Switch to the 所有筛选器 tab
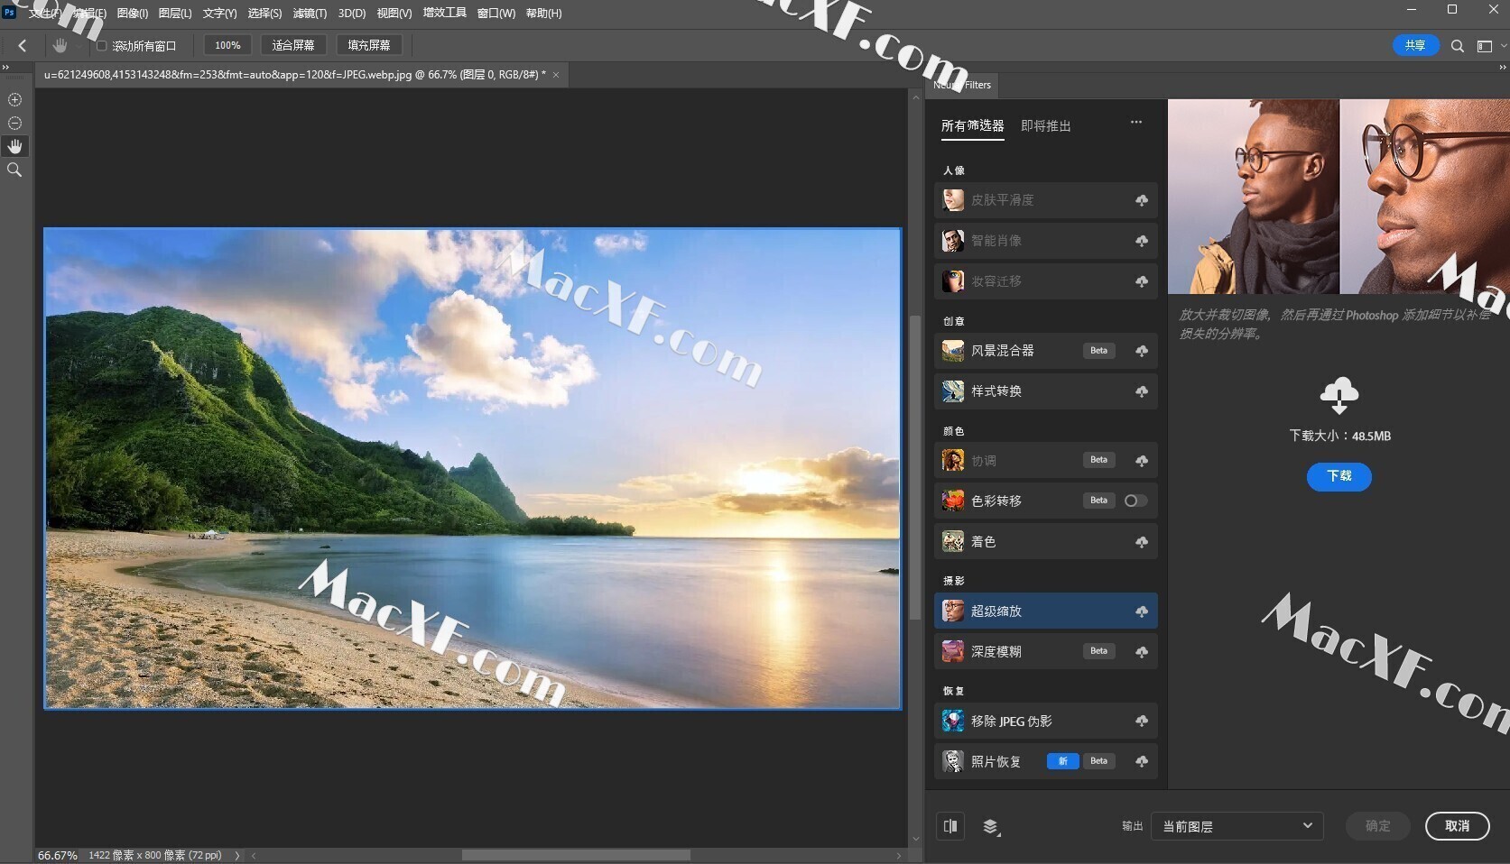 click(x=972, y=126)
